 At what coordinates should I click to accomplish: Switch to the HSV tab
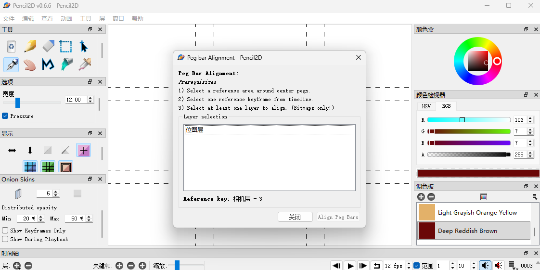426,106
